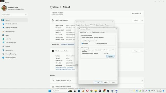Copy Device specifications
This screenshot has height=93, width=166.
[x=136, y=20]
